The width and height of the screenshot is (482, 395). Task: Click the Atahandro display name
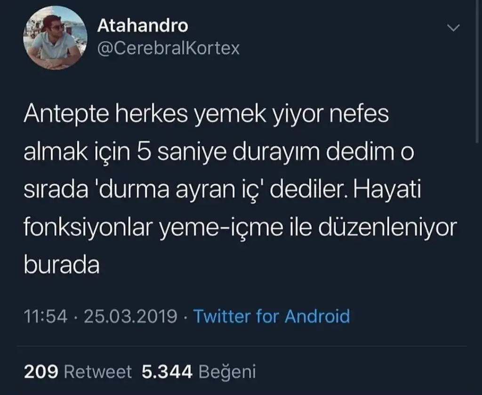(143, 26)
